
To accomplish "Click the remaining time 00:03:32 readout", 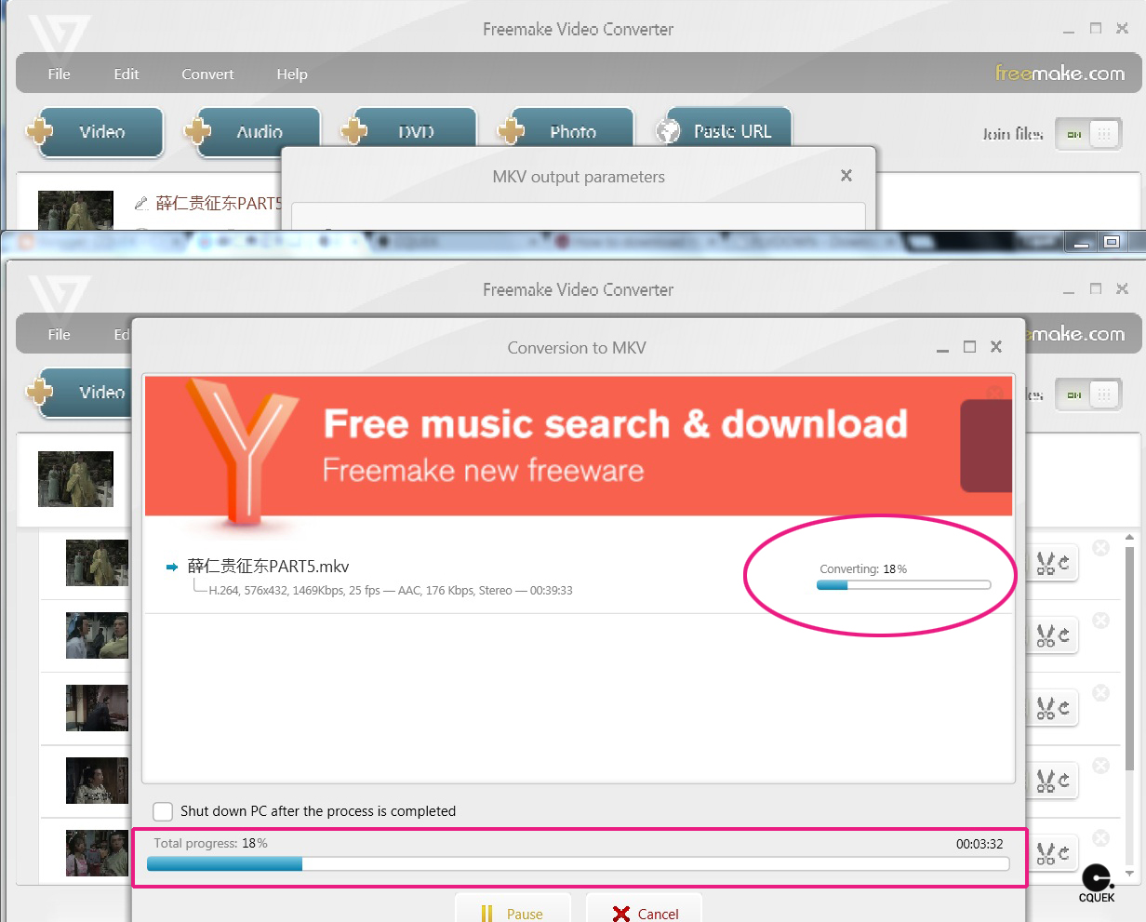I will (x=979, y=844).
